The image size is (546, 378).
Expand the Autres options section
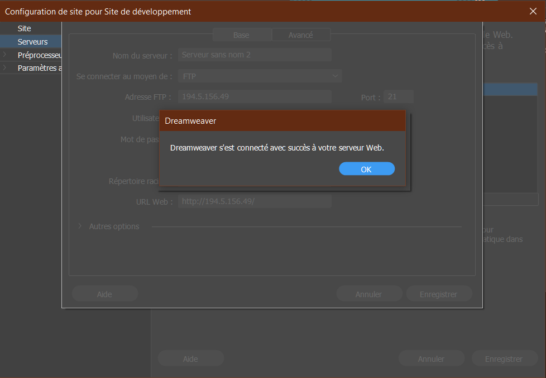coord(80,226)
